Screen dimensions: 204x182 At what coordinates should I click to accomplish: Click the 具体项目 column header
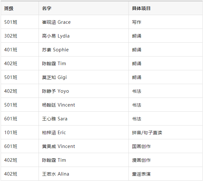coord(141,8)
